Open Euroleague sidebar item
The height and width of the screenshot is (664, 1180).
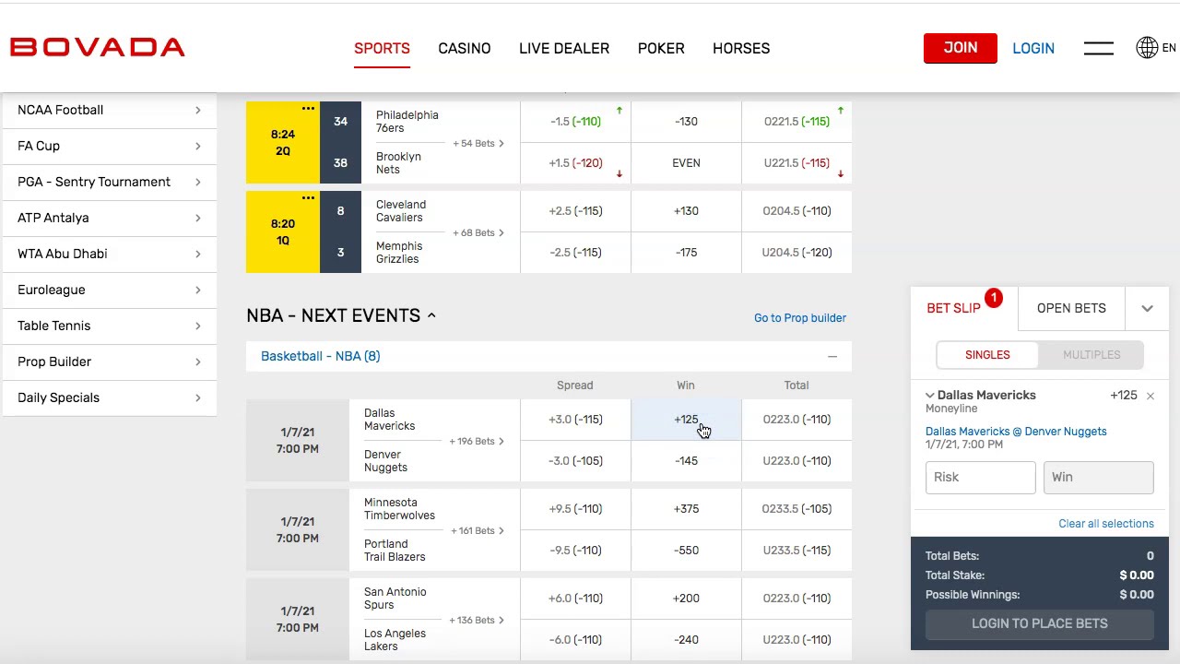click(x=110, y=290)
